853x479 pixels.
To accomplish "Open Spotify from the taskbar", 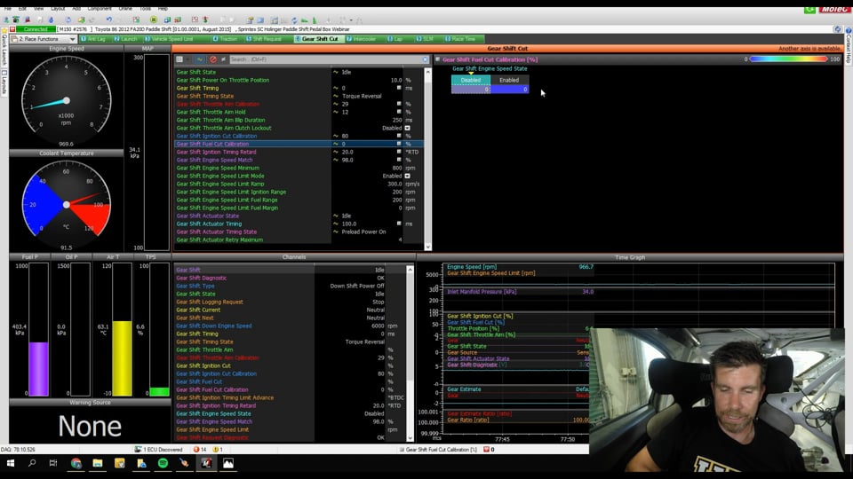I will coord(163,463).
